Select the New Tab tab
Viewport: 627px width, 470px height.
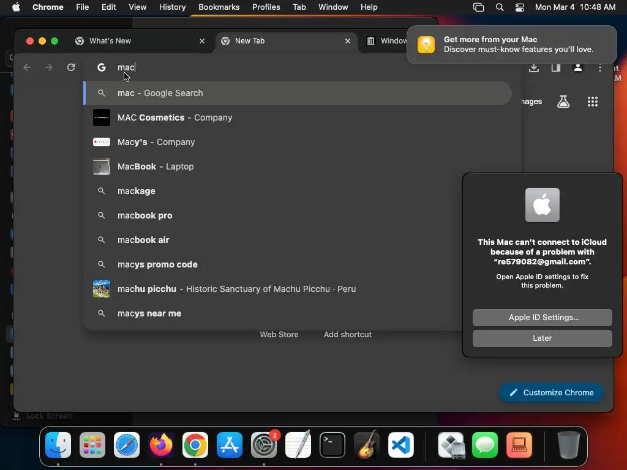click(286, 41)
